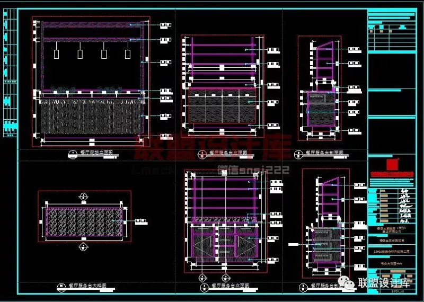The width and height of the screenshot is (424, 302).
Task: Click the section marker above the 大样图 plan
Action: (83, 198)
